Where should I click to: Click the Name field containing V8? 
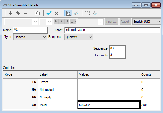[x=30, y=30]
